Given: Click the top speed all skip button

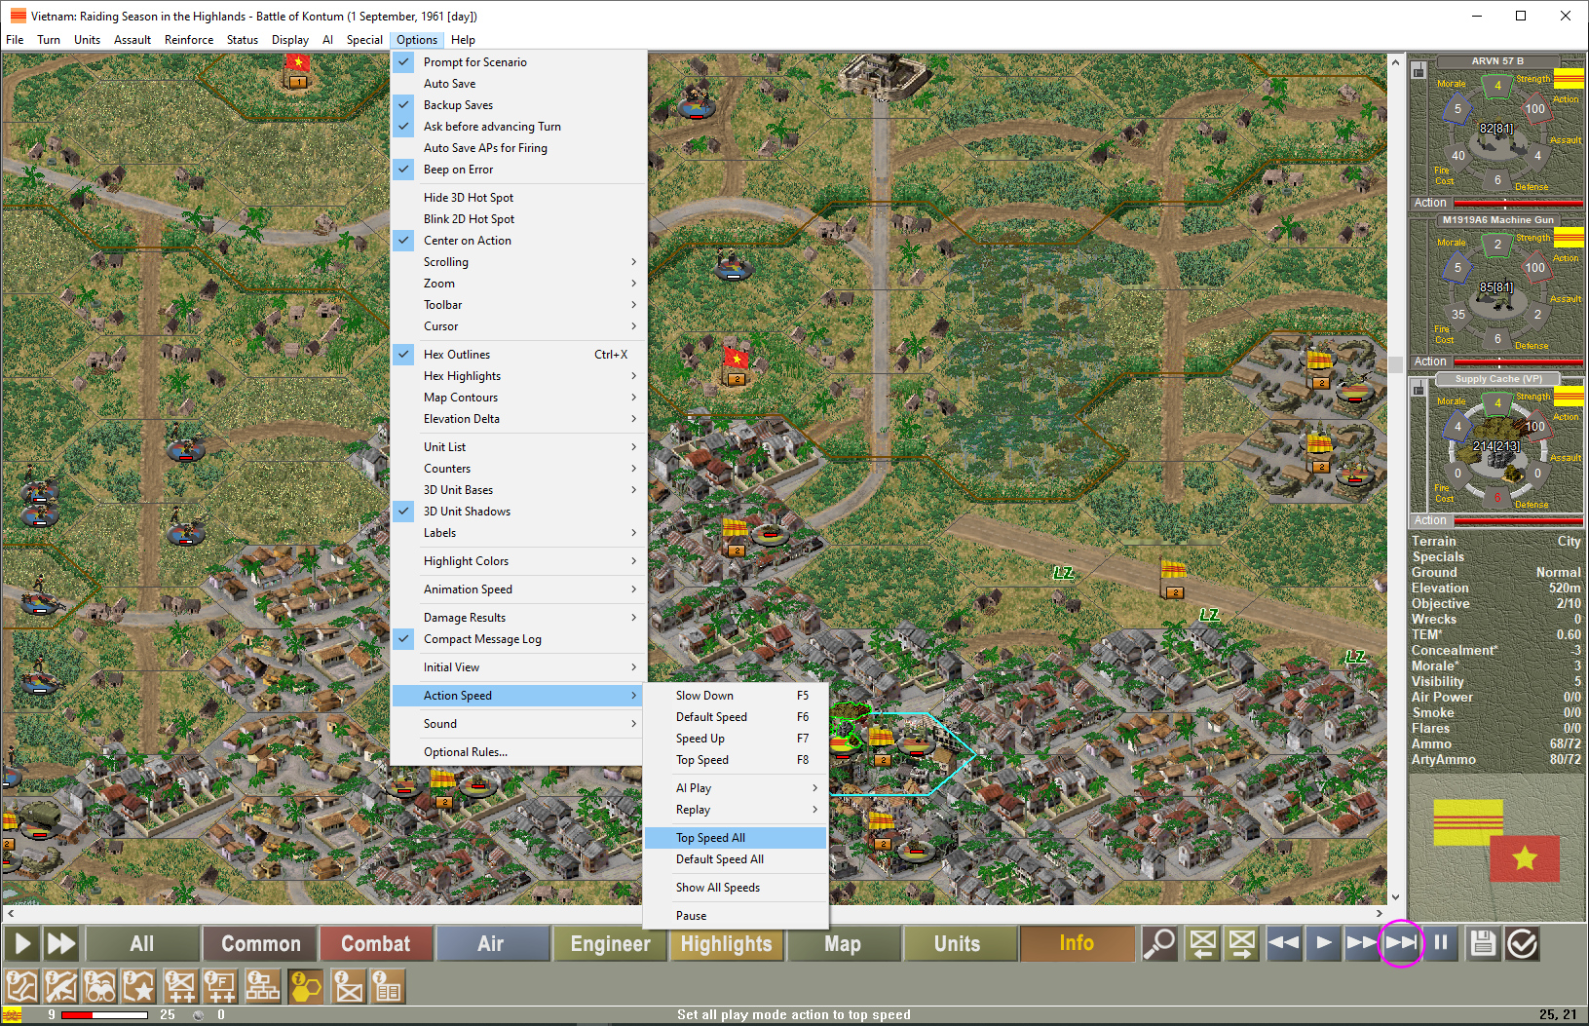Looking at the screenshot, I should 1401,943.
